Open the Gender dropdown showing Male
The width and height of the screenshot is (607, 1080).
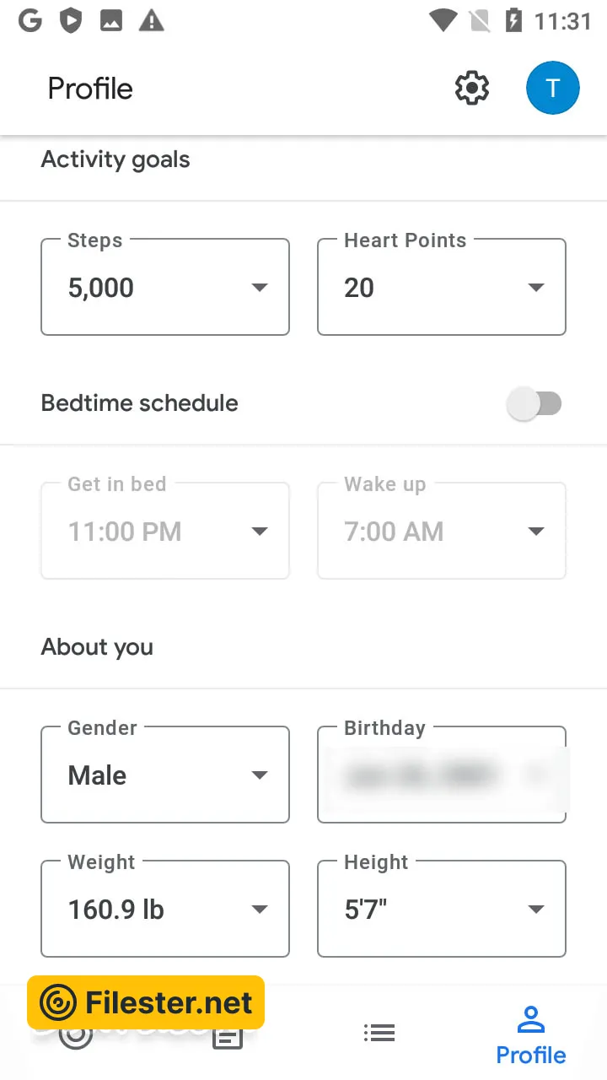165,775
